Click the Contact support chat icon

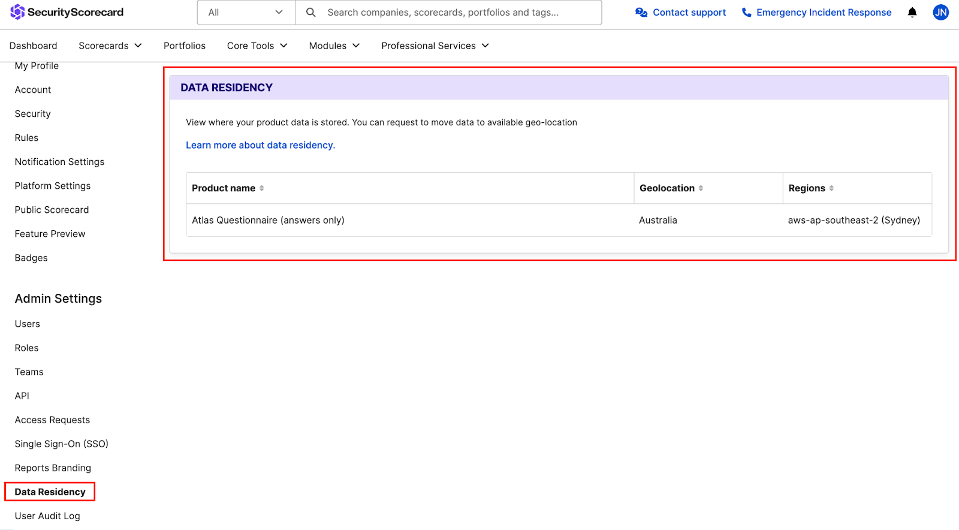(641, 13)
